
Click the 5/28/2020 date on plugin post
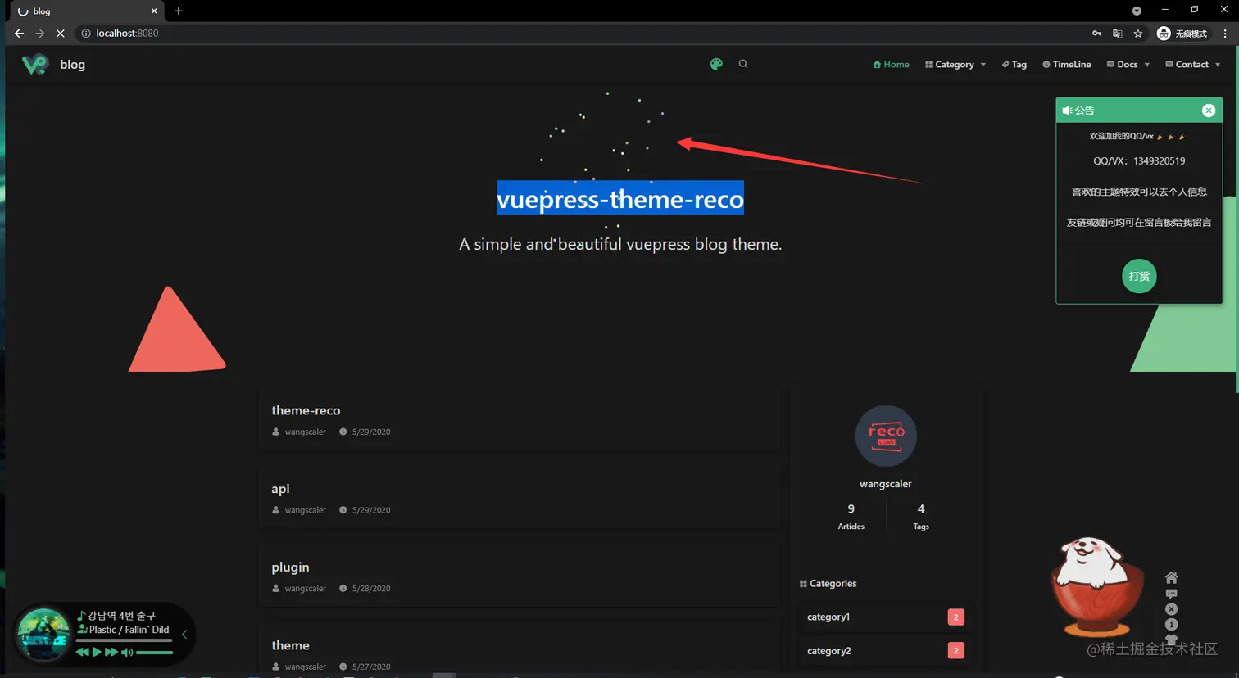pos(371,589)
